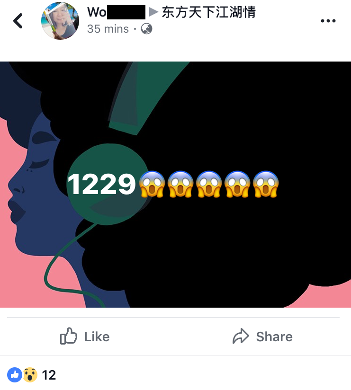Tap the first screaming face emoji
The height and width of the screenshot is (390, 351).
(152, 184)
